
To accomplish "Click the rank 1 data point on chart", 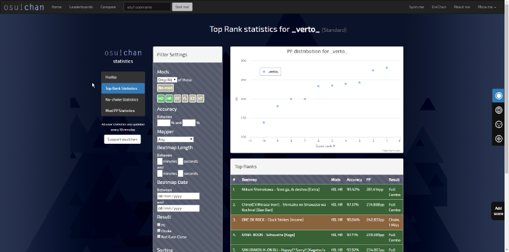I will coord(387,68).
